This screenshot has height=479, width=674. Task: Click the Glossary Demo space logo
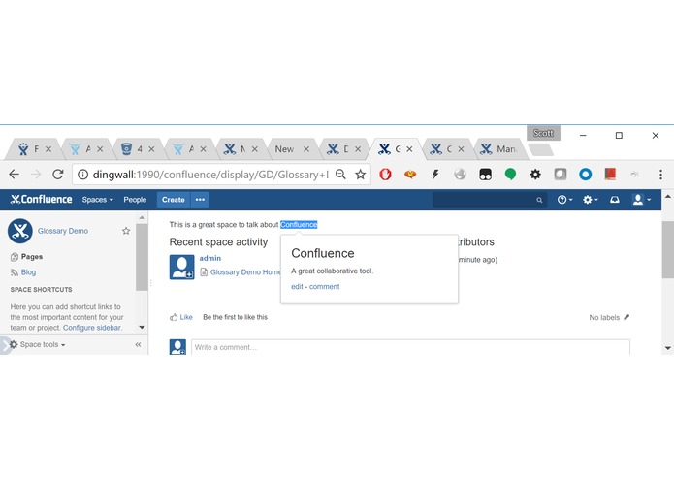pyautogui.click(x=20, y=231)
